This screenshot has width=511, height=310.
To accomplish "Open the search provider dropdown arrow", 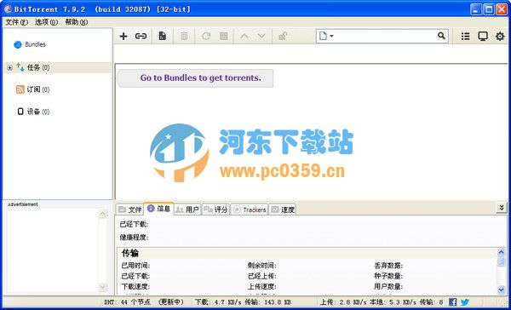I will coord(332,36).
